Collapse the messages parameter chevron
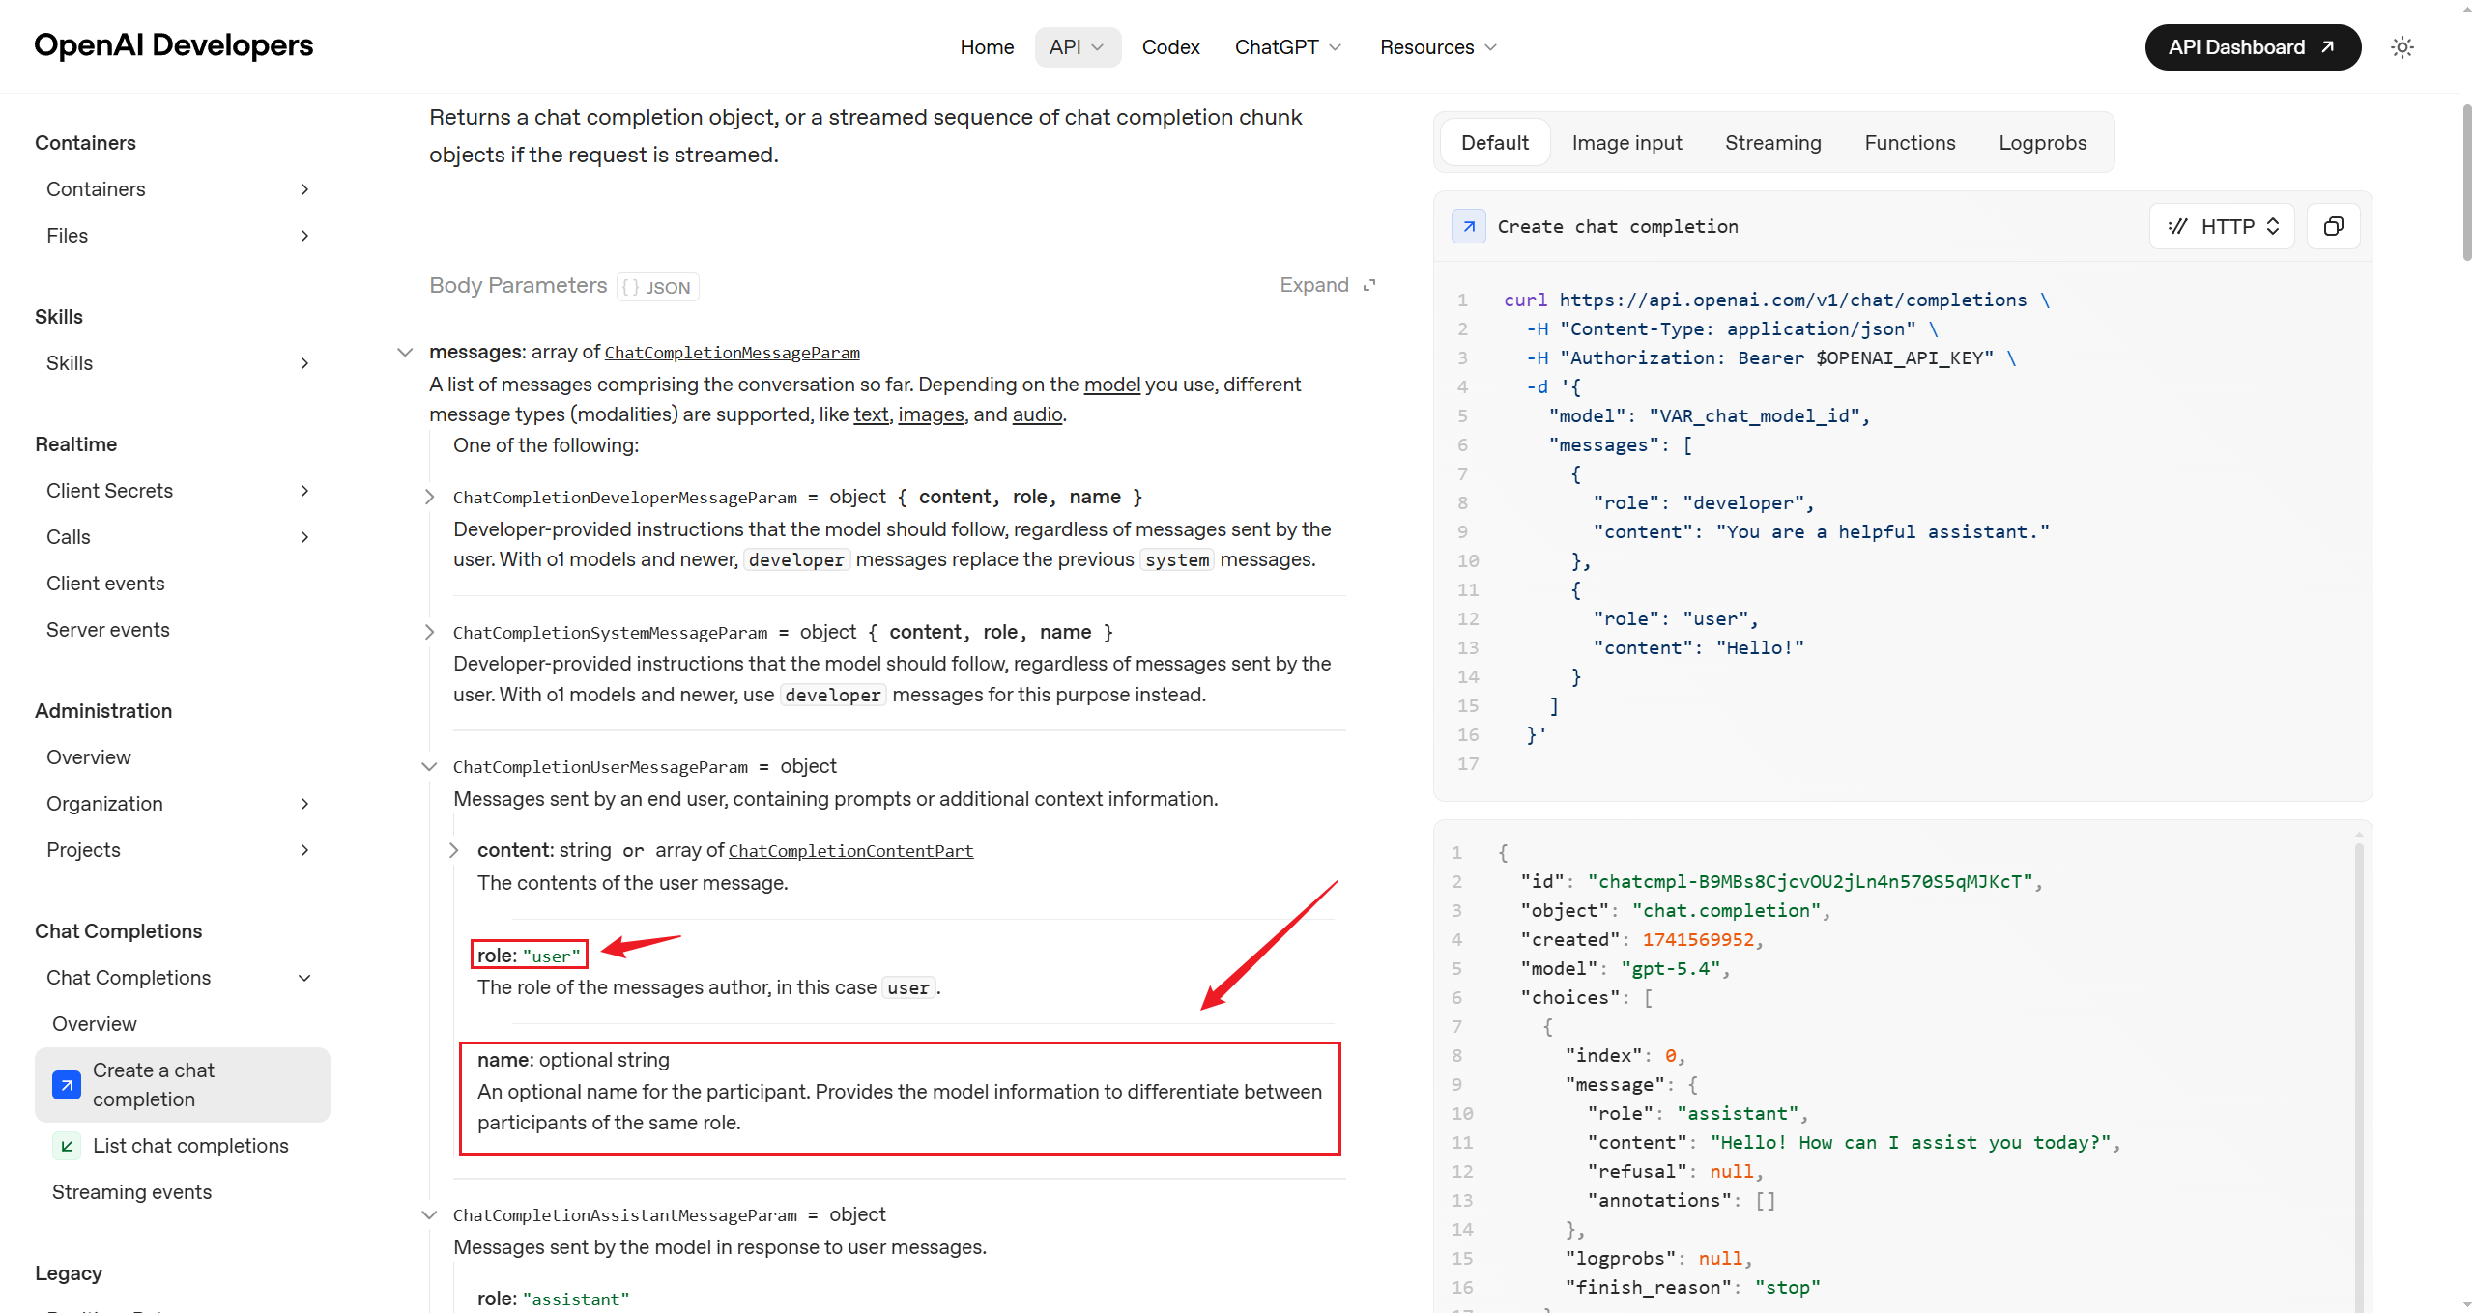 405,353
